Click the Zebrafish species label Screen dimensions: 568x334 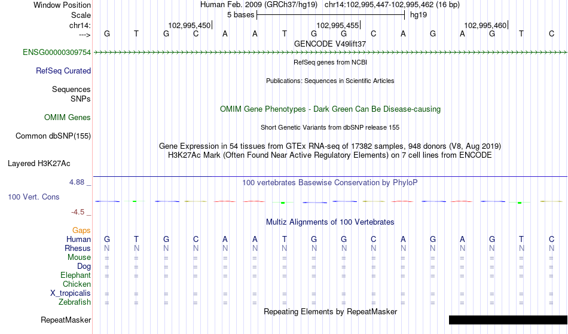[x=75, y=302]
